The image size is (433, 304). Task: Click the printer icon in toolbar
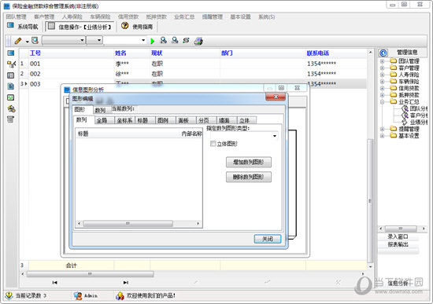coord(198,41)
